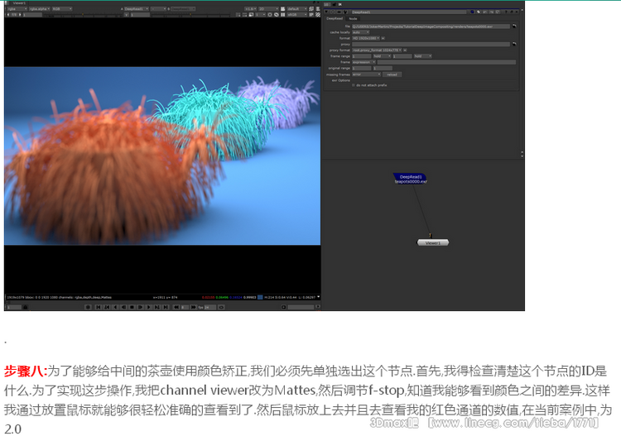This screenshot has width=621, height=436.
Task: Open the HD 1920x1080 format dropdown
Action: click(366, 38)
